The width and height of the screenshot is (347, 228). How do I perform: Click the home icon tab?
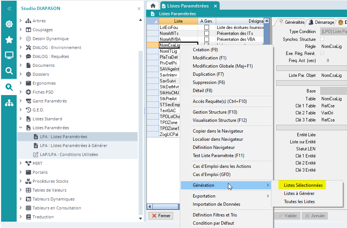152,6
